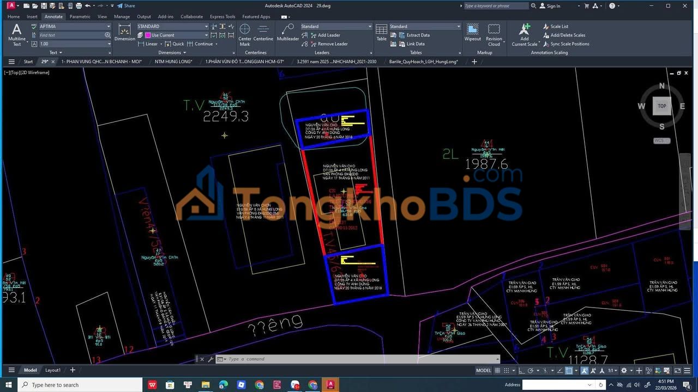
Task: Toggle object snap in the status bar
Action: tap(569, 371)
